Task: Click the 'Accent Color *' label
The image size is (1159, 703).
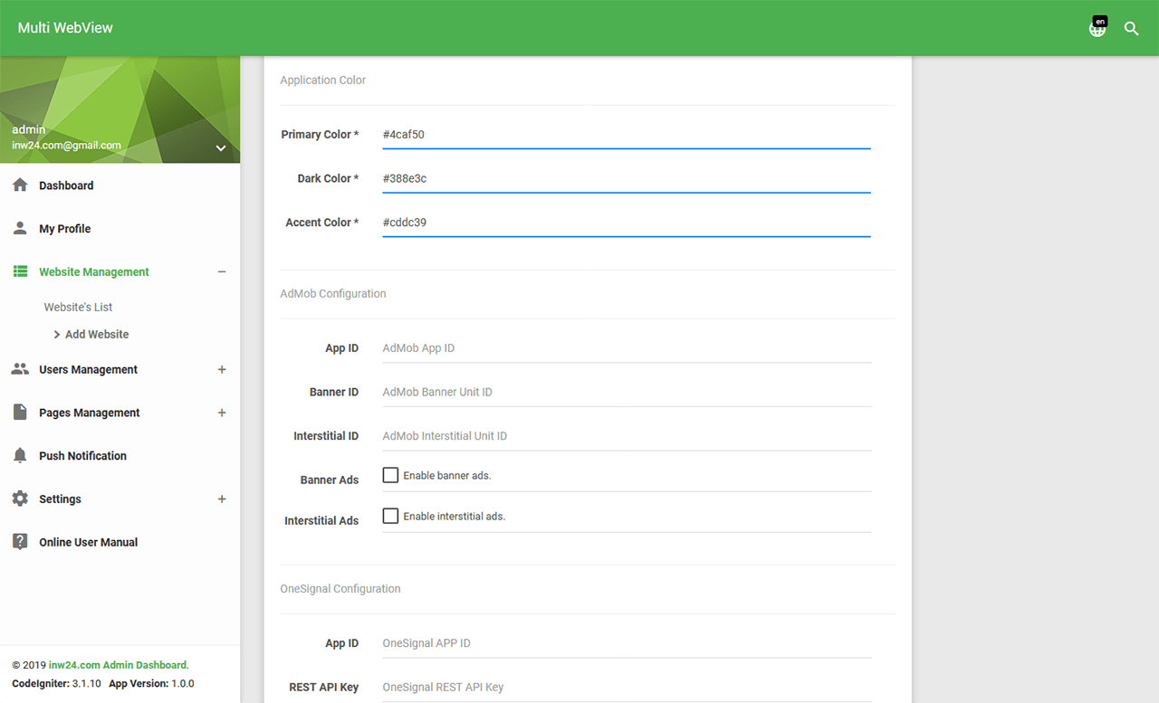Action: coord(322,223)
